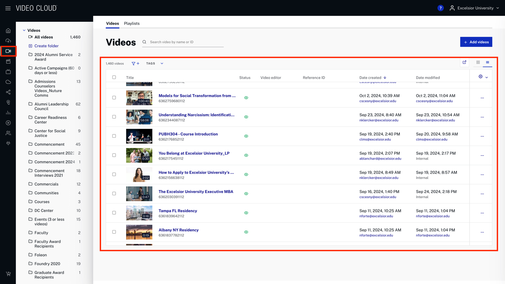Toggle status eye for How to Apply video
Screen dimensions: 505x284
pyautogui.click(x=246, y=174)
